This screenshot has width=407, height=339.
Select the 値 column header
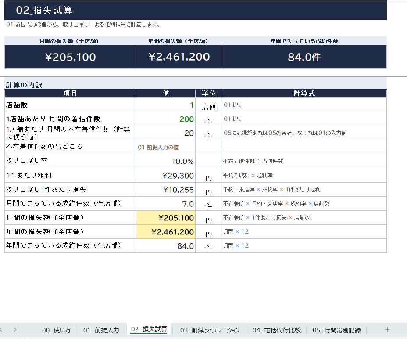pos(166,94)
